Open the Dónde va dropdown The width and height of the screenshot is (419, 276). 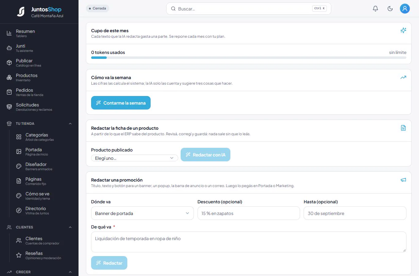point(142,213)
